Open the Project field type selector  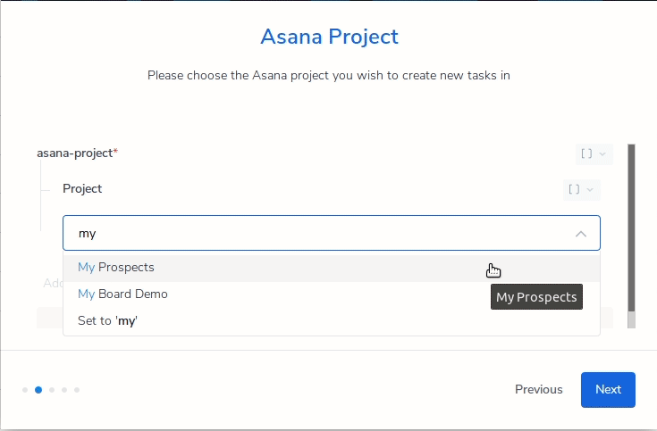pyautogui.click(x=581, y=189)
